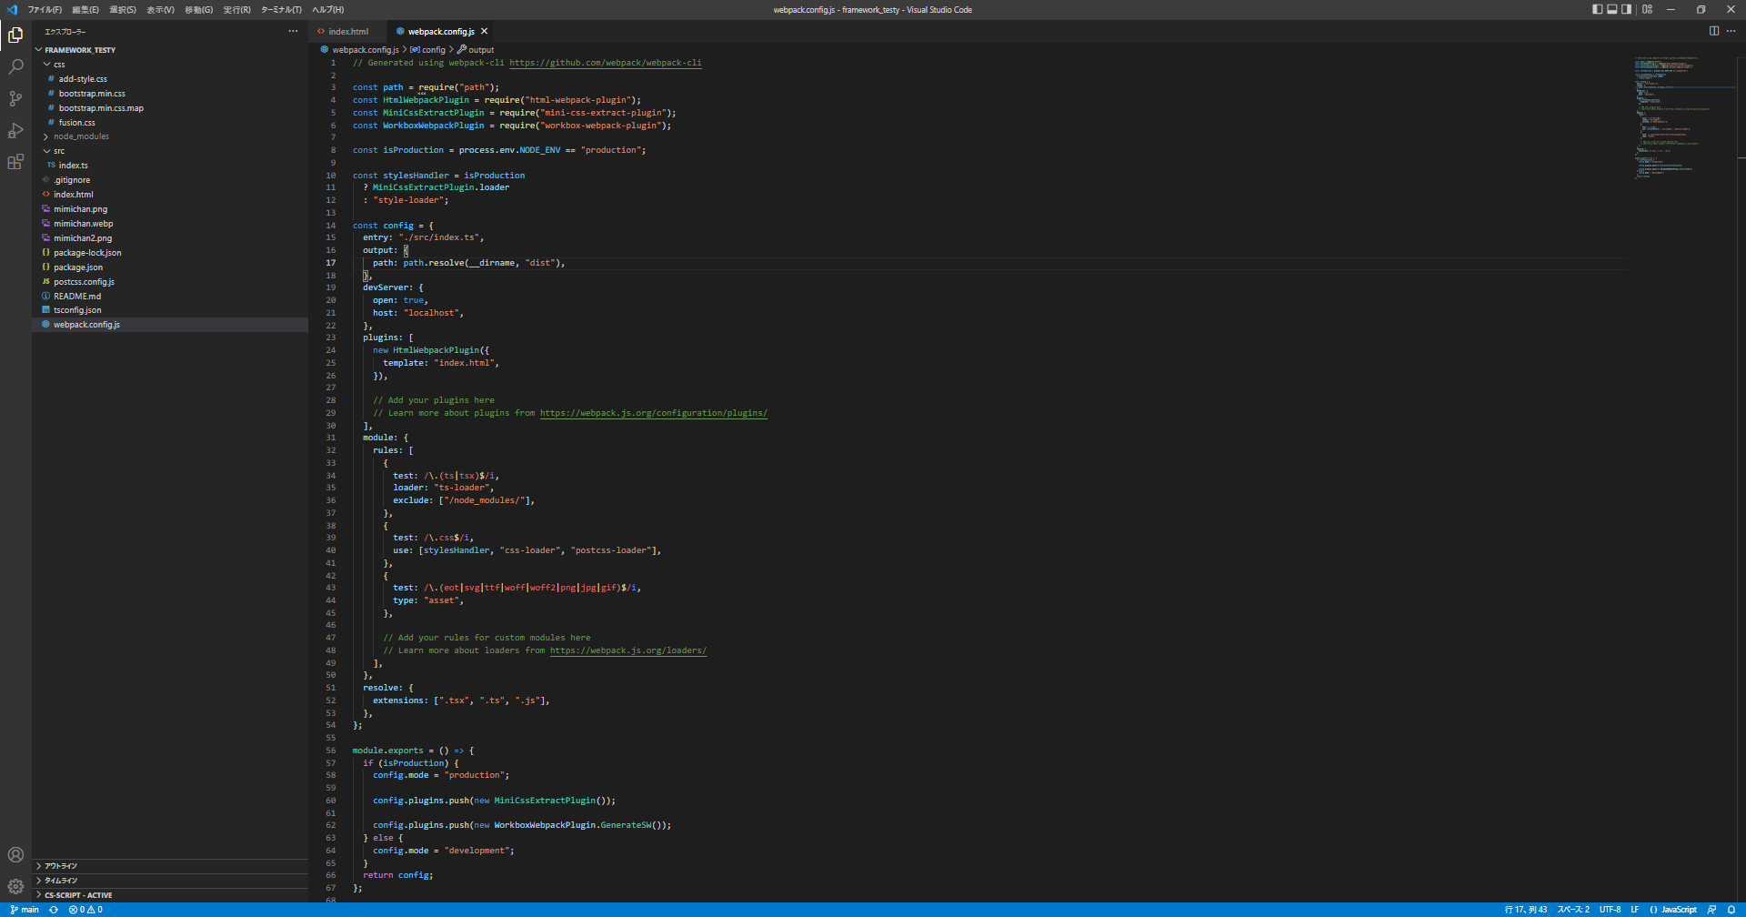Select the webpack.config.js editor tab
Image resolution: width=1746 pixels, height=917 pixels.
441,32
